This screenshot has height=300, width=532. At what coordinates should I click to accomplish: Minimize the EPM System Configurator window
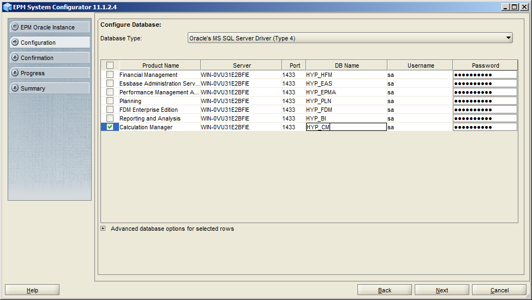click(505, 7)
